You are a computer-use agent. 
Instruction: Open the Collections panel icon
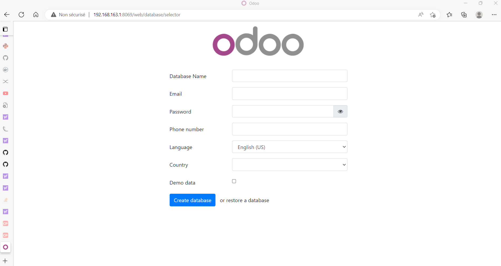coord(464,15)
